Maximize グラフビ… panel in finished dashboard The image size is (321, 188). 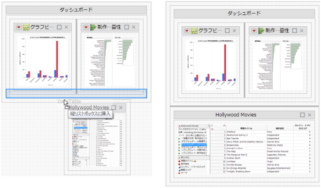pyautogui.click(x=227, y=30)
